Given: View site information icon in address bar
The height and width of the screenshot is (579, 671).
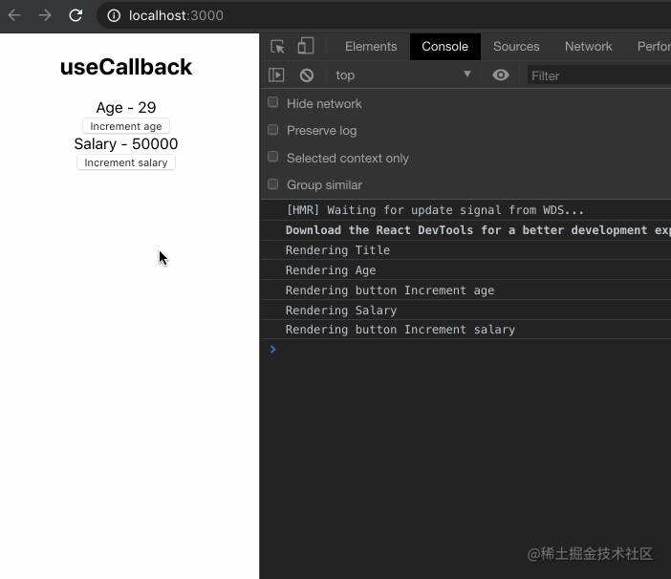Looking at the screenshot, I should [114, 16].
